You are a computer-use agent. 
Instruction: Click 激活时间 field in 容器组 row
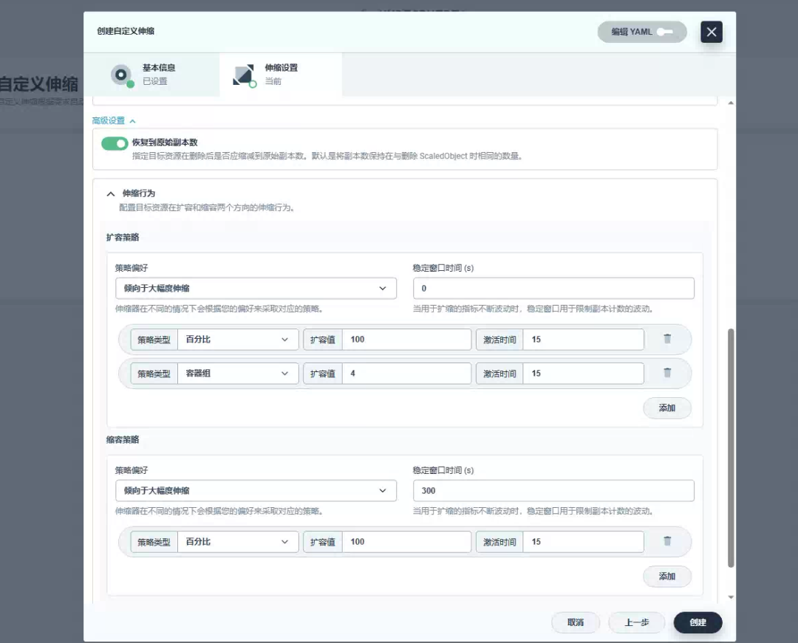[x=583, y=374]
